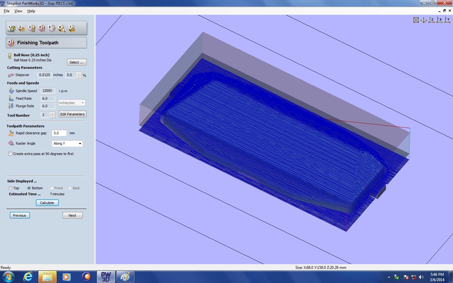Select the Bottom side radio button
Screen dimensions: 453x283
click(x=29, y=188)
